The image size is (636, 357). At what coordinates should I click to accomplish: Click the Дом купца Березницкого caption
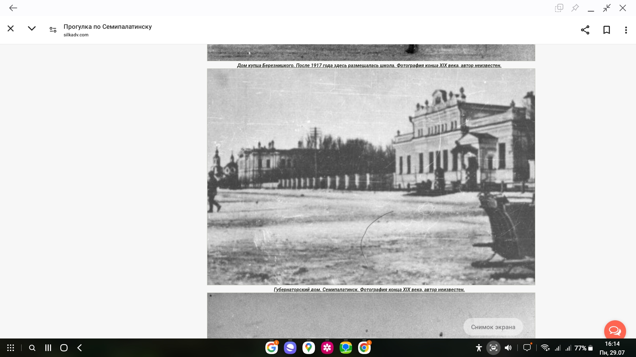[x=369, y=65]
